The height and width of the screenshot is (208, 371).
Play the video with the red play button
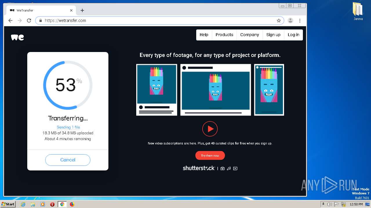tap(210, 129)
